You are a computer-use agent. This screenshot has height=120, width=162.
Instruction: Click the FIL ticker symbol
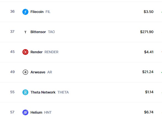pyautogui.click(x=48, y=12)
